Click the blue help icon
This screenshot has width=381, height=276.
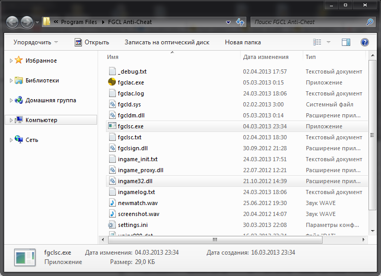(365, 42)
